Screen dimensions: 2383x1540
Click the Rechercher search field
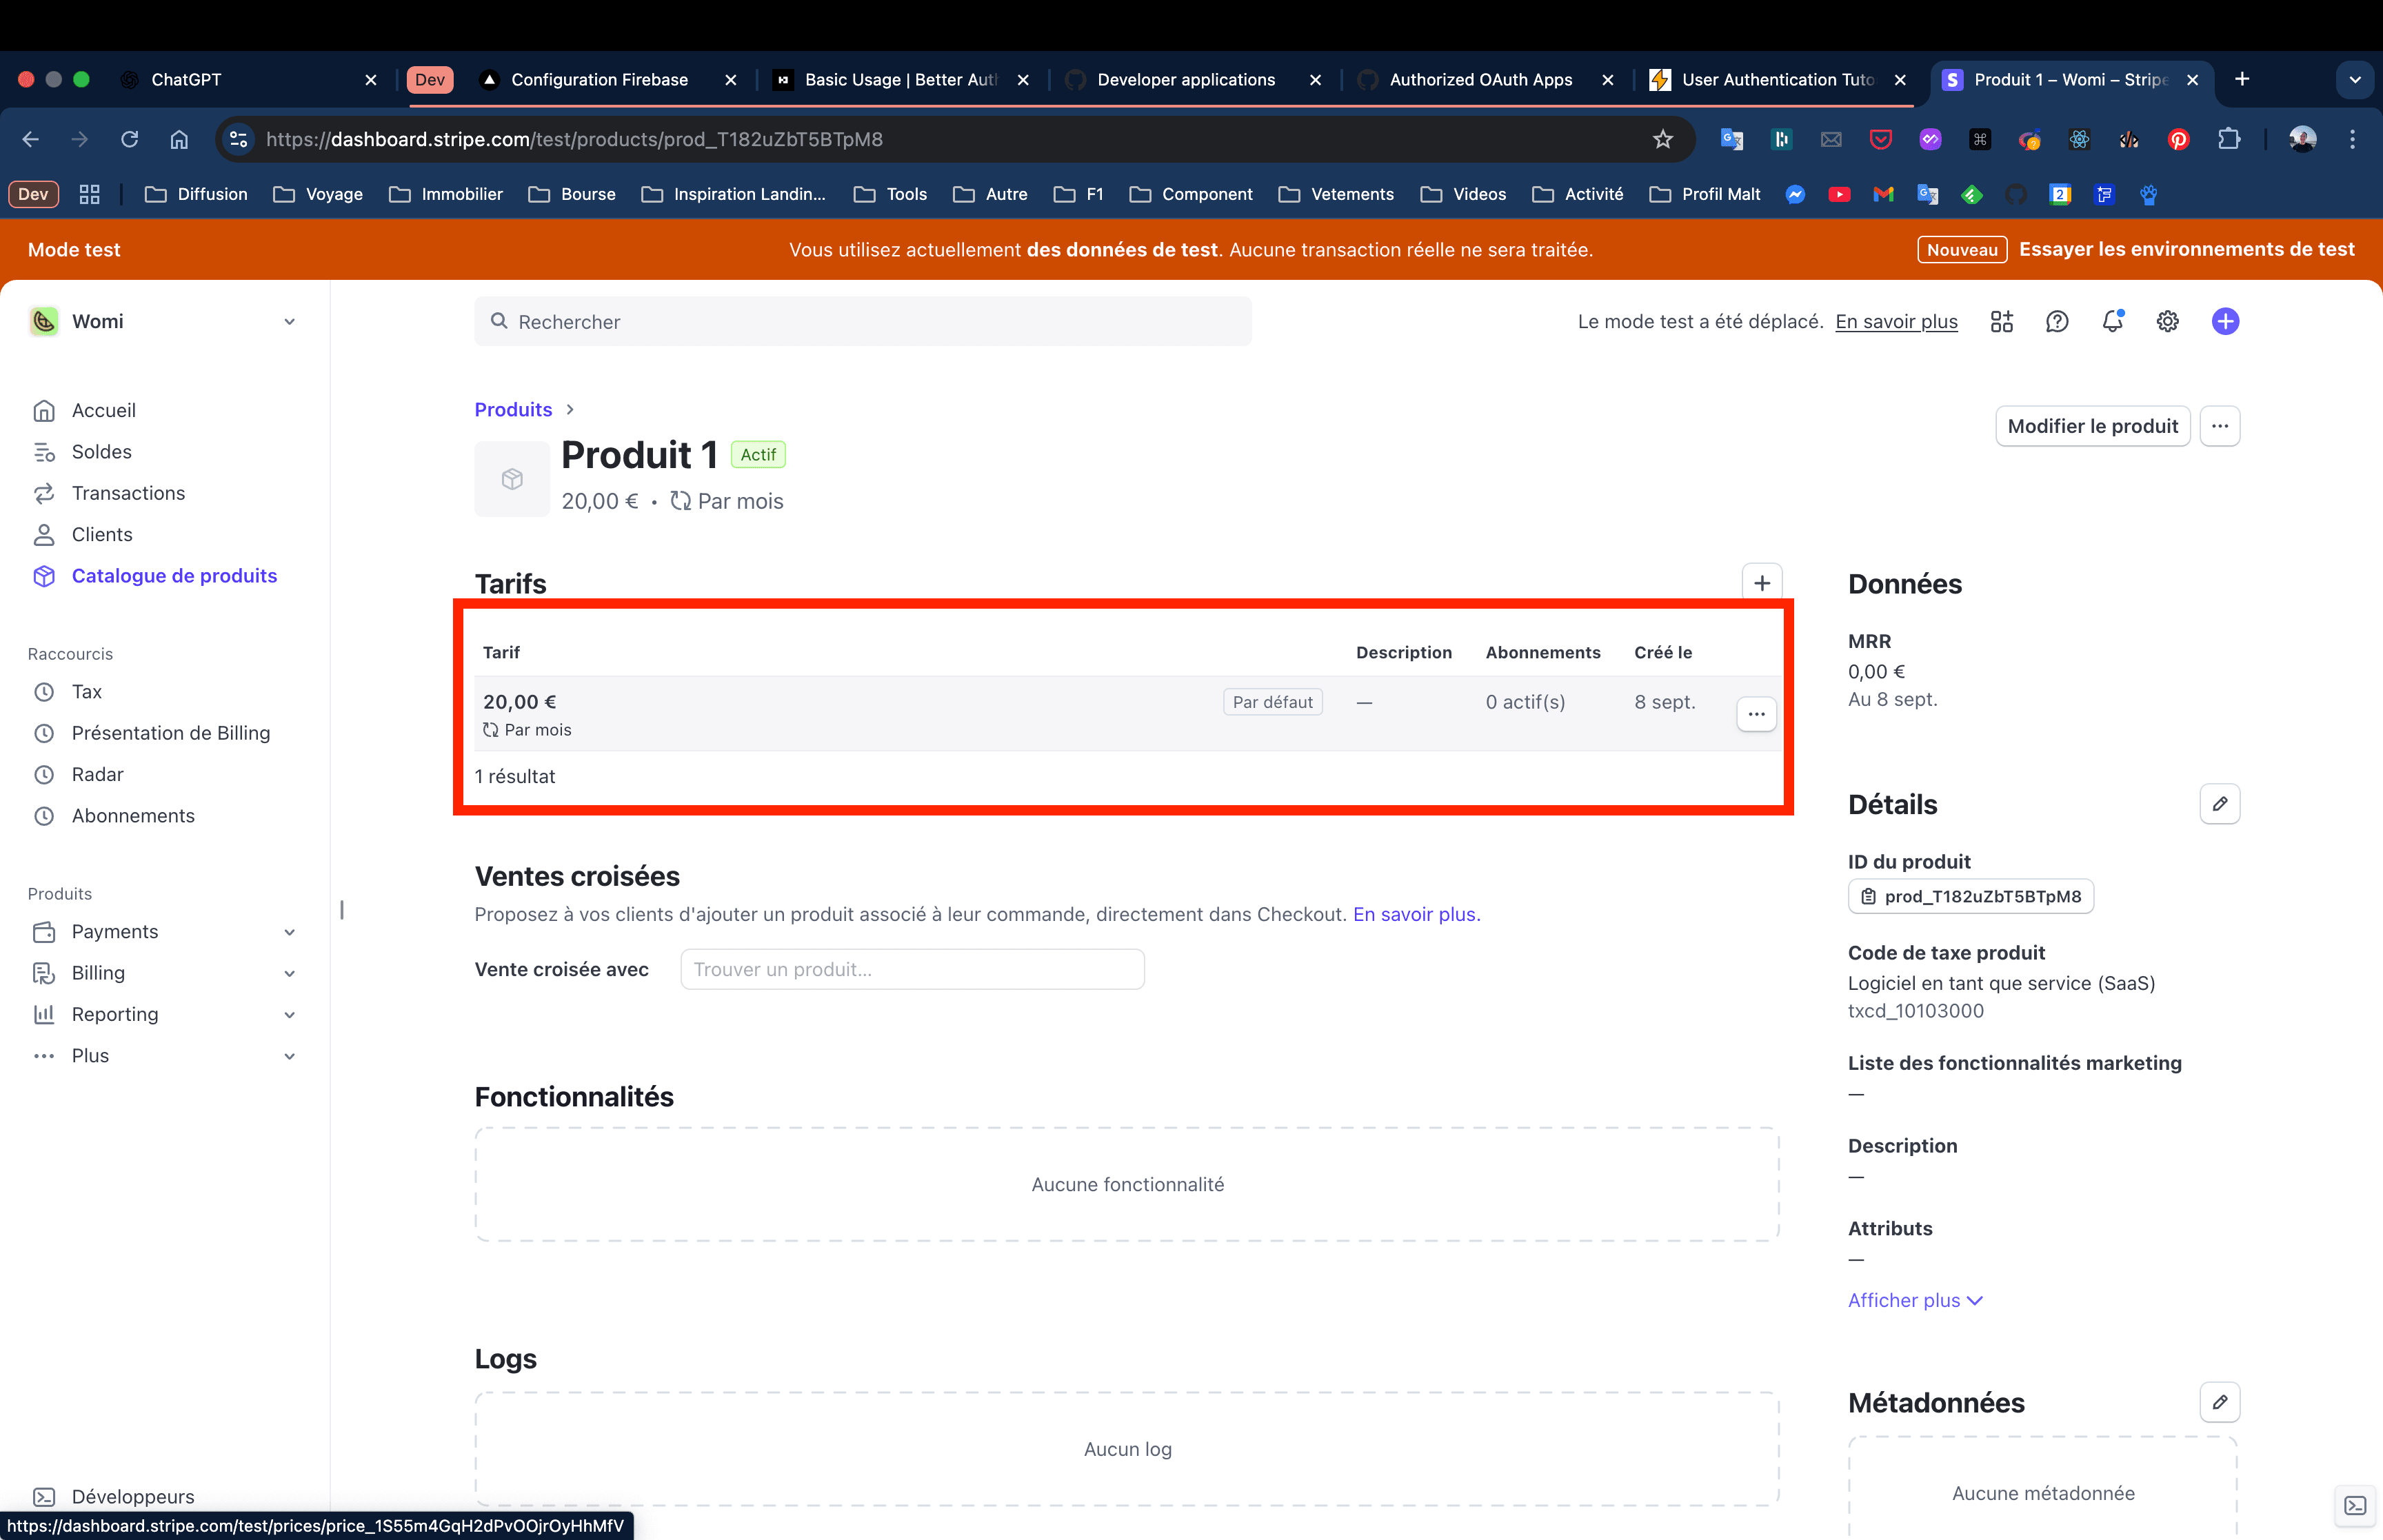862,321
